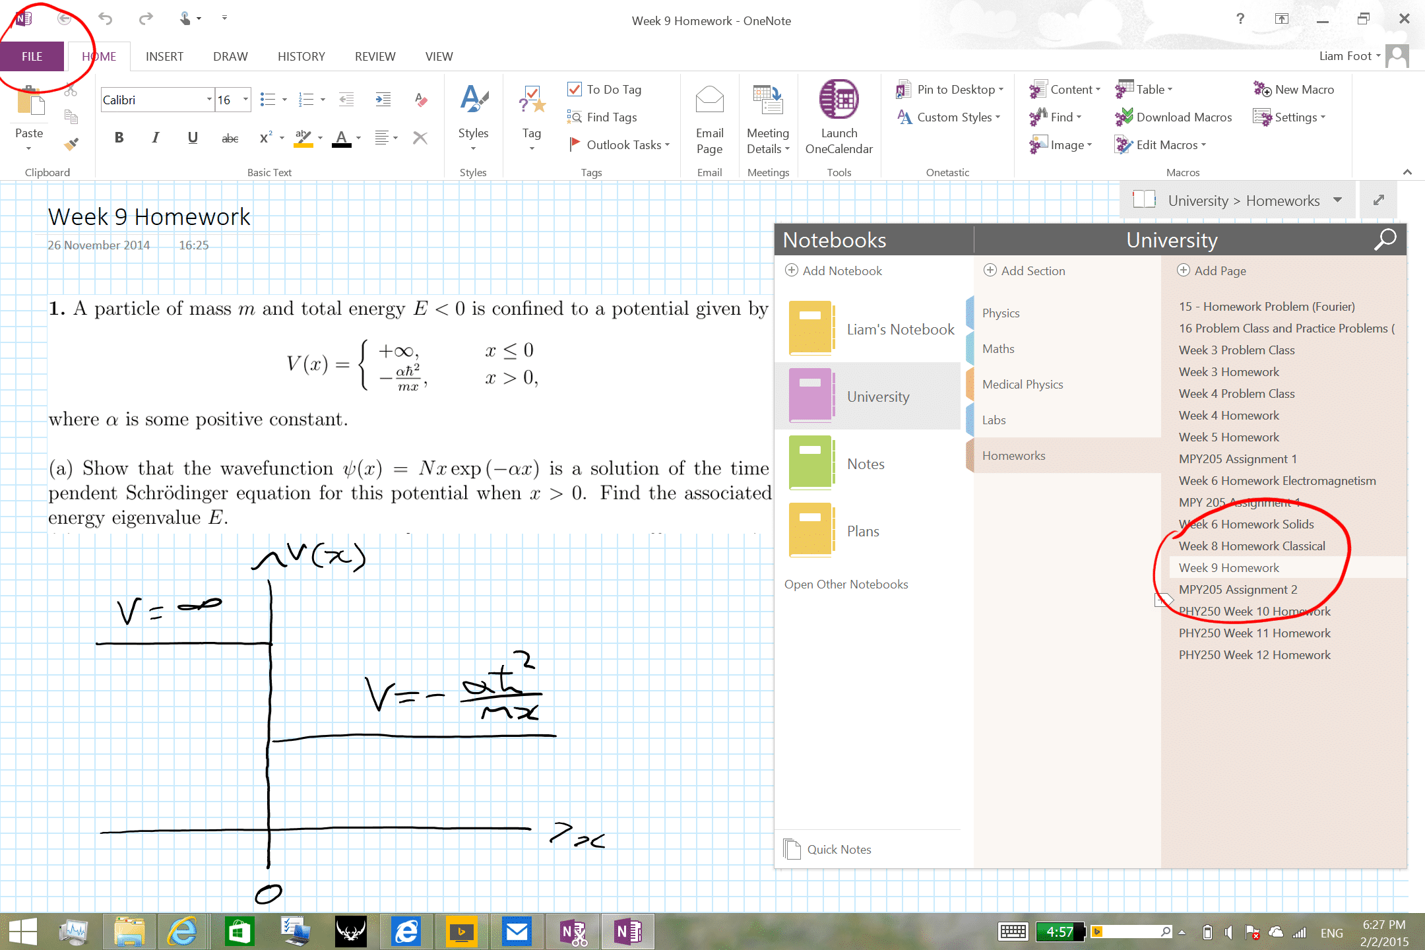
Task: Open page MPY205 Assignment 2
Action: [x=1238, y=590]
